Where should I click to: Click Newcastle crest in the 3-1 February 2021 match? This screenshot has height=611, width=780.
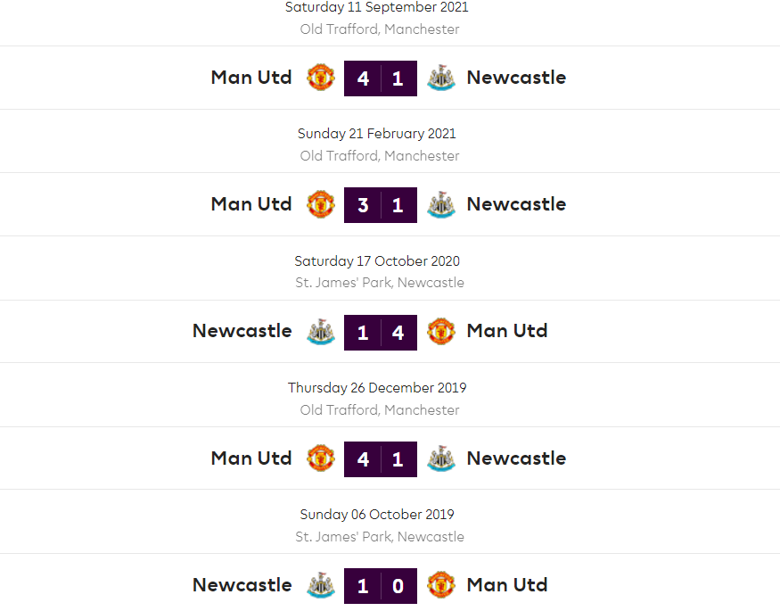[x=441, y=204]
